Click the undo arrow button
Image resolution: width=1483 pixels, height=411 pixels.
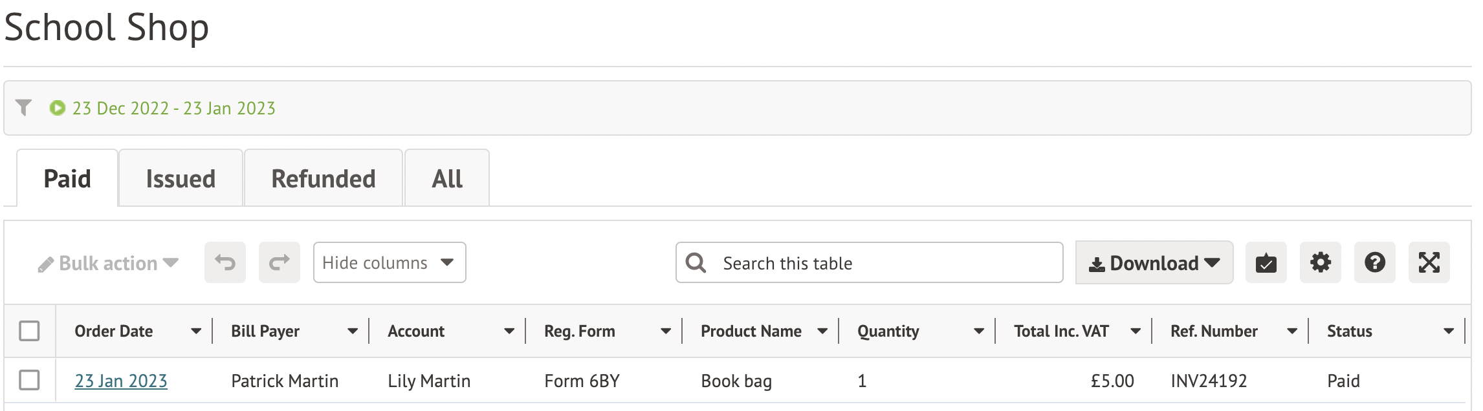click(x=225, y=262)
